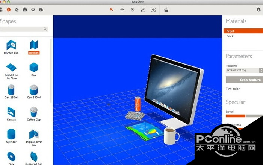Click the Crop texture button
Viewport: 263px width, 165px height.
point(244,80)
